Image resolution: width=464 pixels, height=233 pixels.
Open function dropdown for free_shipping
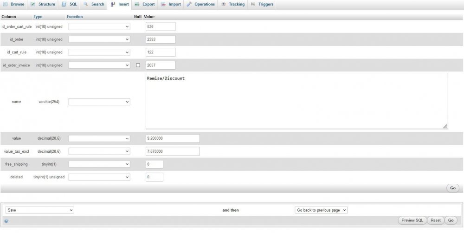click(99, 164)
